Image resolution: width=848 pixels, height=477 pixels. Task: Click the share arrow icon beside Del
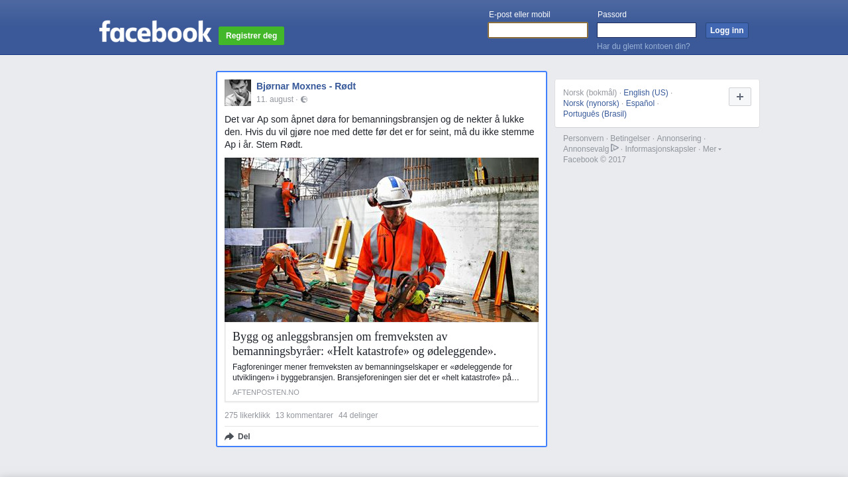[x=229, y=437]
